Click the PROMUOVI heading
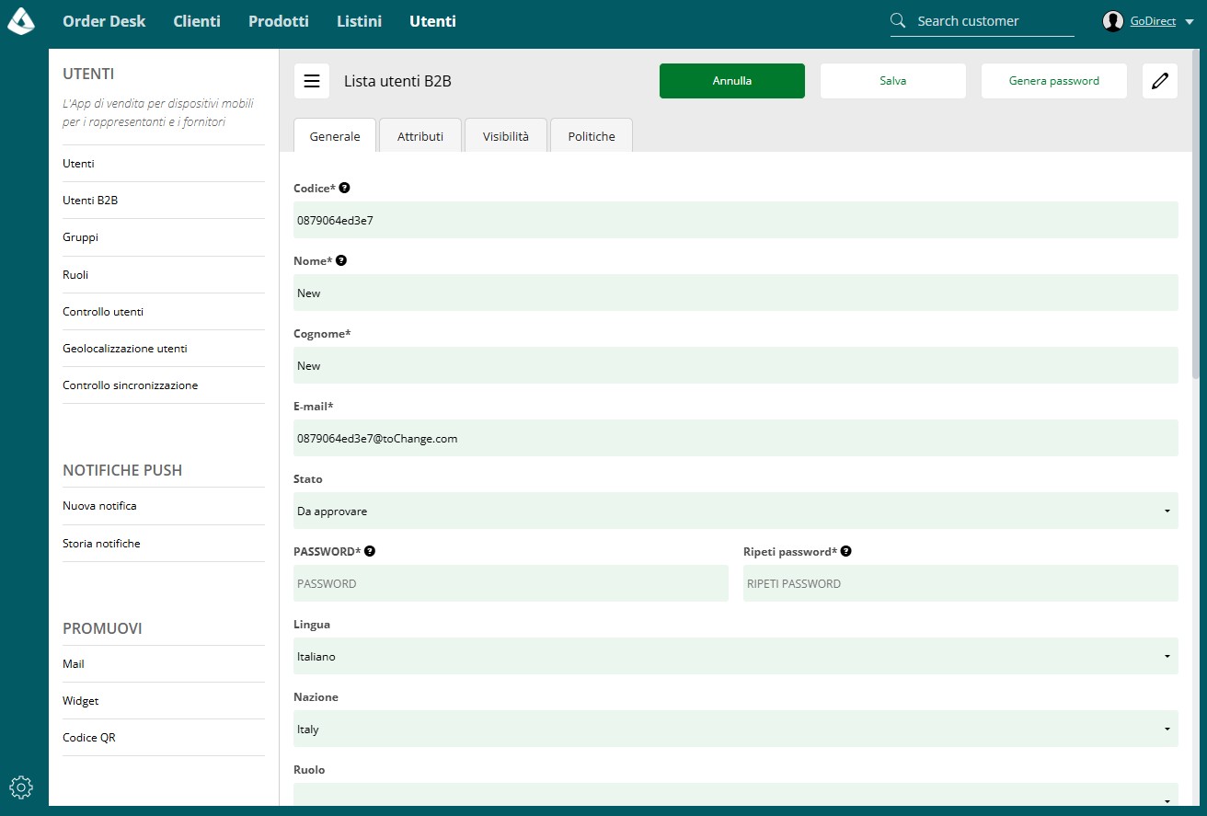This screenshot has width=1207, height=816. click(102, 628)
